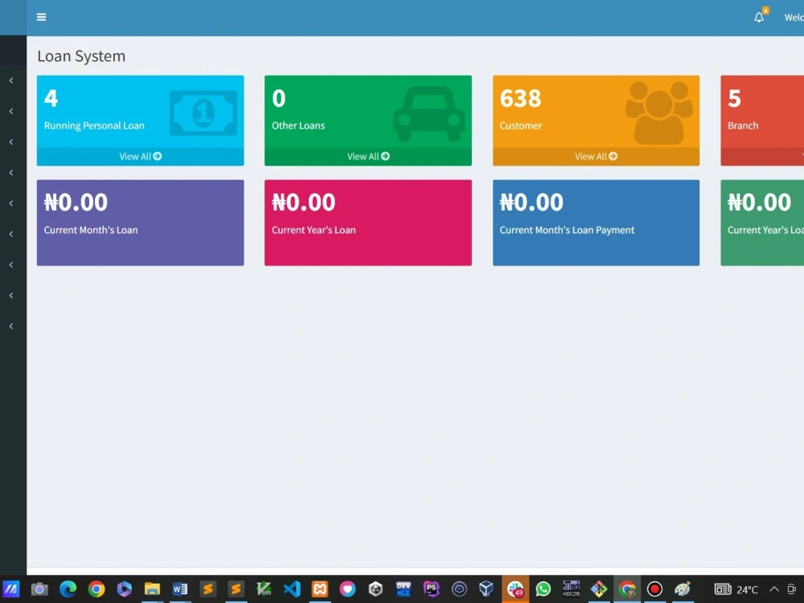Expand the bottommost sidebar chevron item
This screenshot has width=804, height=603.
click(x=11, y=326)
